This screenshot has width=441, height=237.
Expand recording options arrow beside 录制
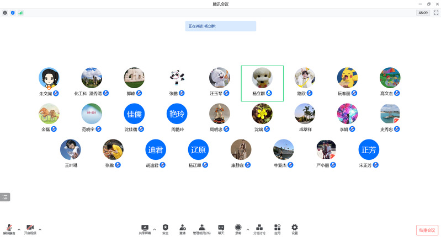pos(248,229)
